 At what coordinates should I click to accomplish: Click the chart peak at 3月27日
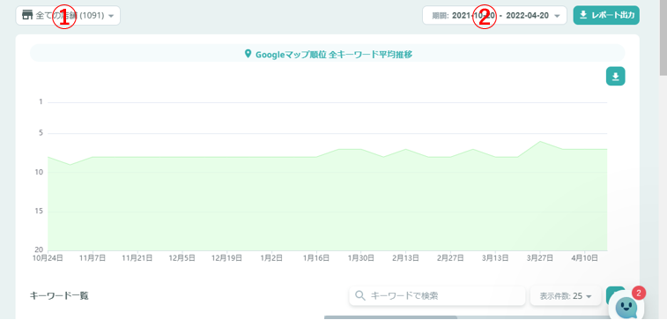pyautogui.click(x=540, y=141)
